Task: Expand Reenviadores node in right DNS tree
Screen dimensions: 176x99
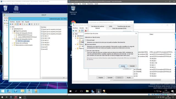Action: [x=76, y=48]
